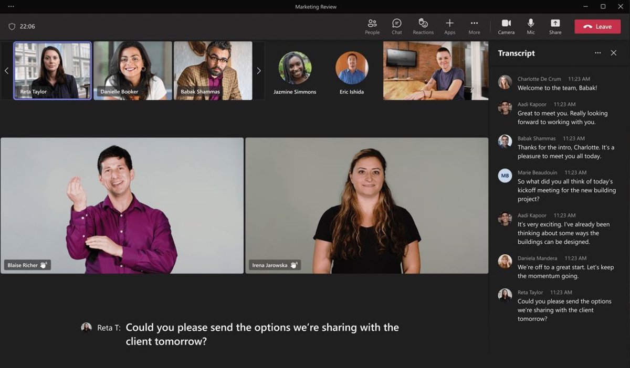Click Eric Ishida's profile avatar

click(x=351, y=68)
